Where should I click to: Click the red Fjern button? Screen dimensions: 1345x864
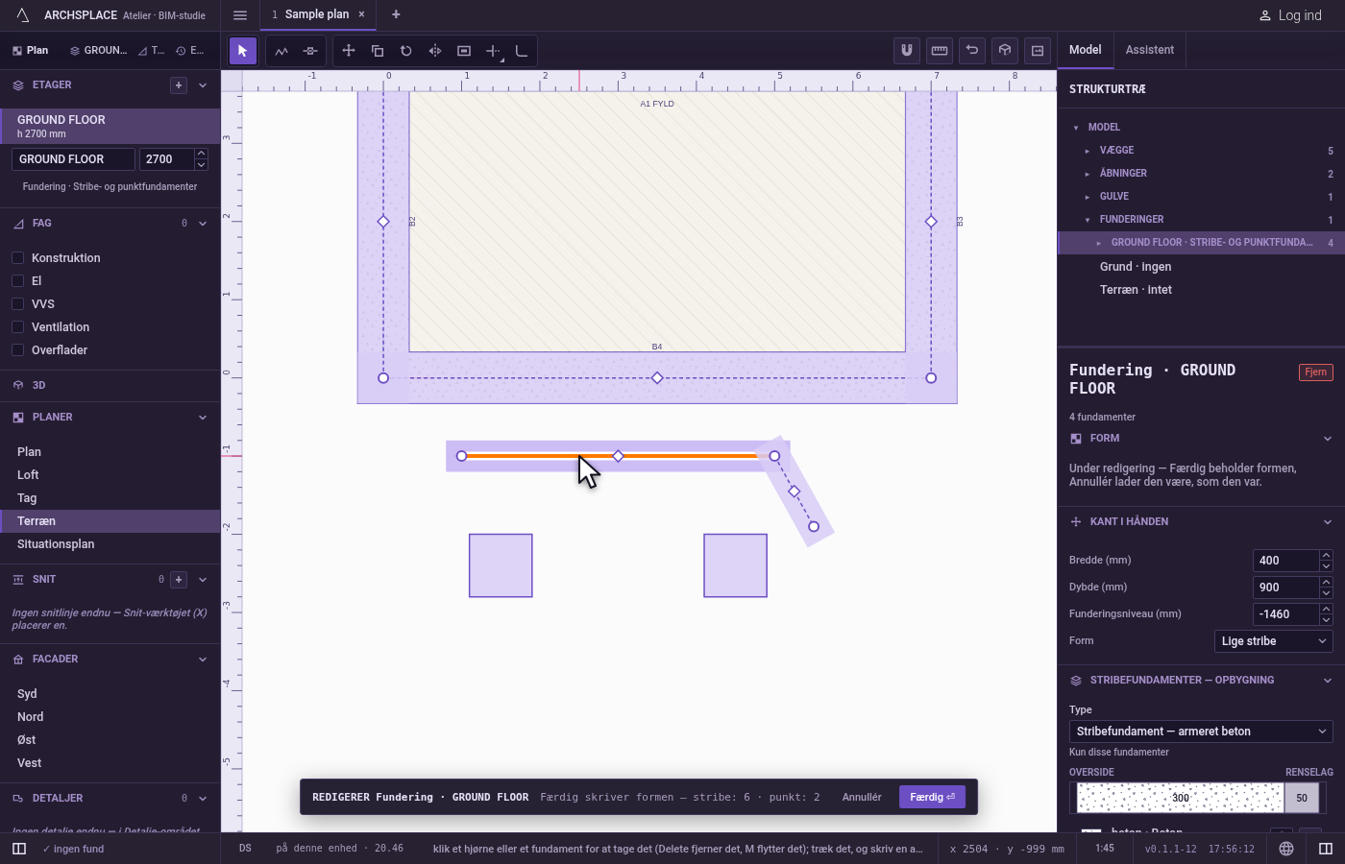tap(1315, 372)
